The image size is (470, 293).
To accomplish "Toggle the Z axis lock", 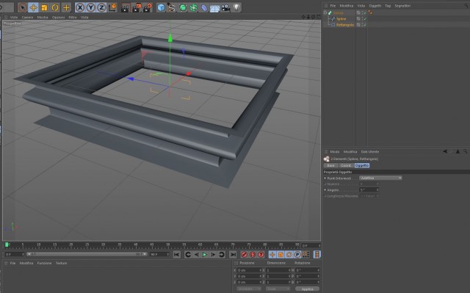I will coord(101,7).
